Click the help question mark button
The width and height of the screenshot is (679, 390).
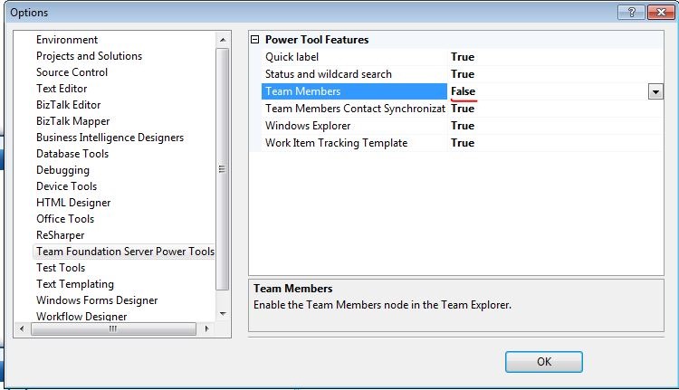[627, 12]
